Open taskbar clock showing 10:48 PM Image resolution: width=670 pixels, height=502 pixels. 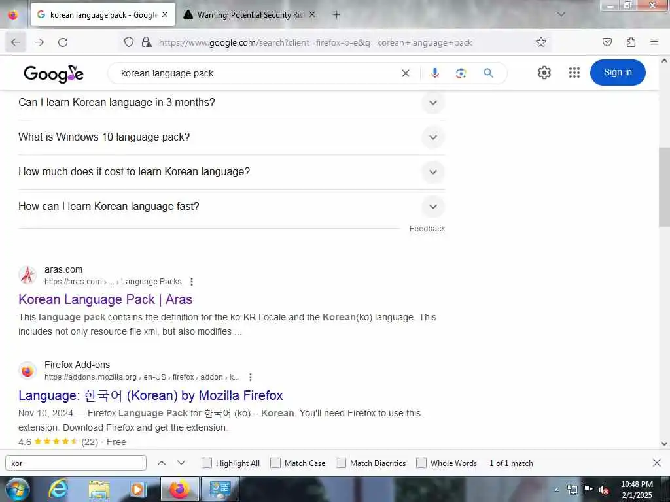tap(637, 490)
